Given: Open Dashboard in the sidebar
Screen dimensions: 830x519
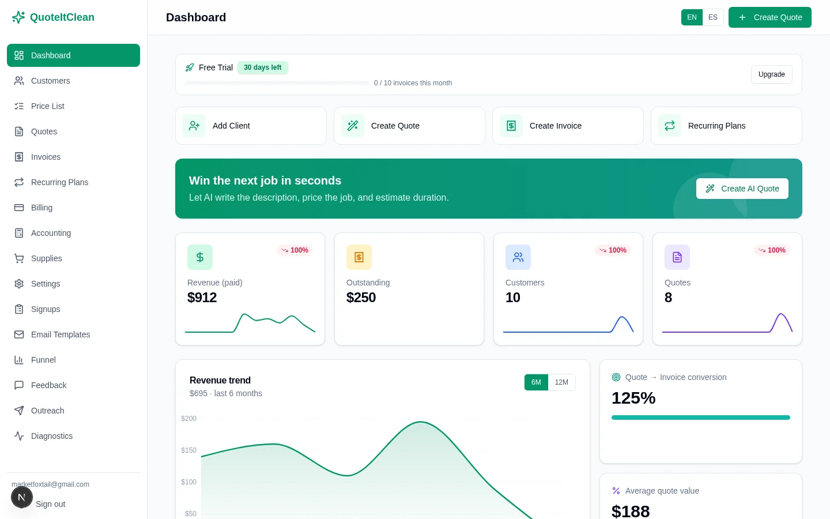Looking at the screenshot, I should 73,55.
